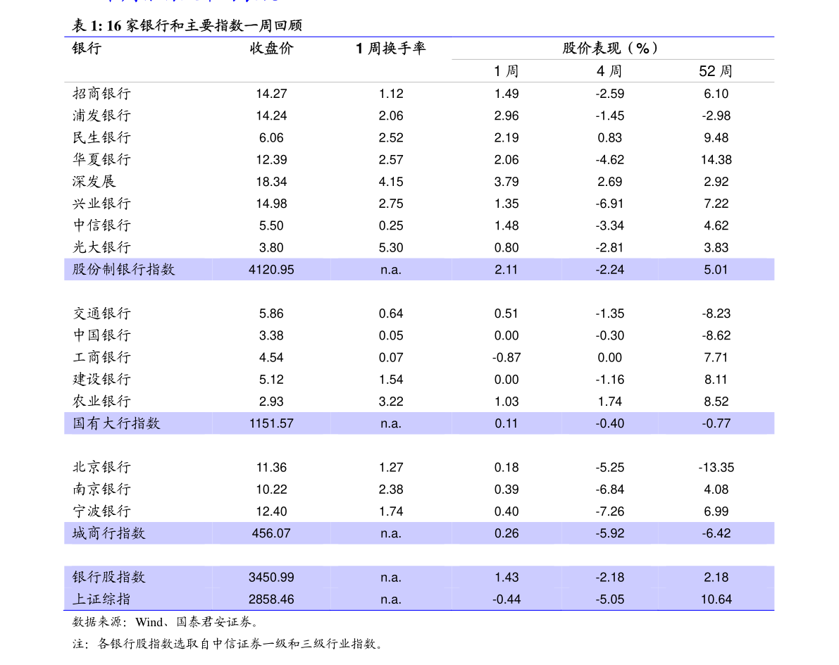Select the 国有大行指数 value 1151.57
This screenshot has width=839, height=665.
tap(271, 423)
